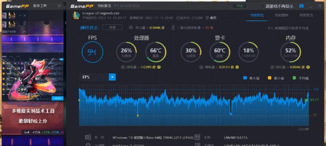Click the system icon left of Windows 10

(88, 137)
